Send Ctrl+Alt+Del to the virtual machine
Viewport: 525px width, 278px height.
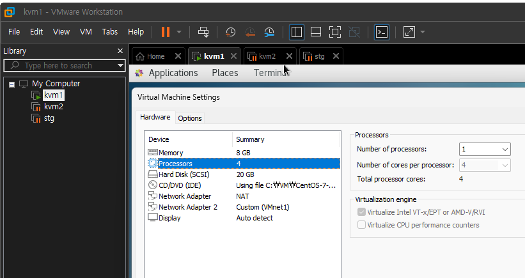point(203,32)
